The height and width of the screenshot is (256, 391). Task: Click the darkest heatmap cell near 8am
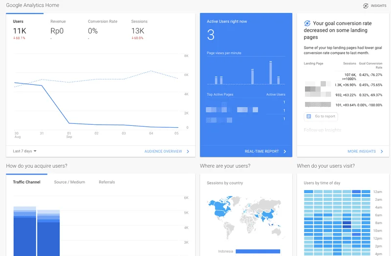coord(347,223)
